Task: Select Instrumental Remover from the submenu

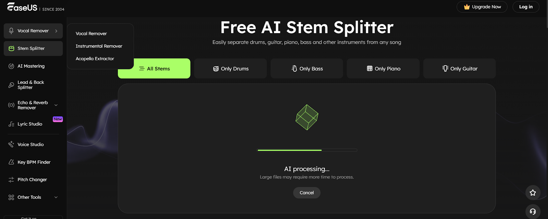Action: pyautogui.click(x=99, y=46)
